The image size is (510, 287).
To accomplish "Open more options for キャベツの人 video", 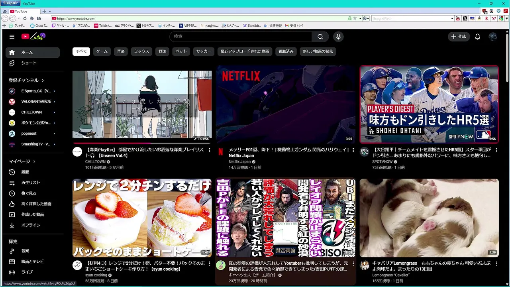I will click(353, 263).
